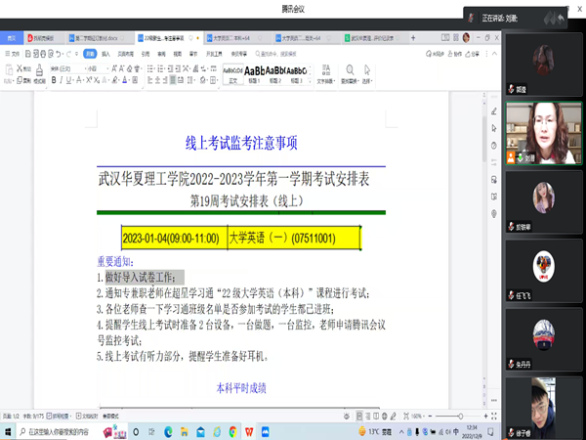Click the Clear Formatting eraser icon
The height and width of the screenshot is (440, 586).
click(129, 68)
